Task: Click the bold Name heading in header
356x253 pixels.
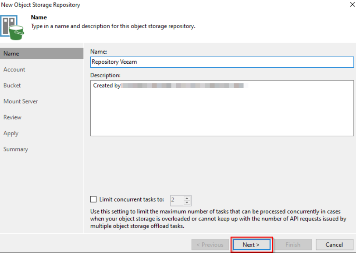Action: pos(39,18)
